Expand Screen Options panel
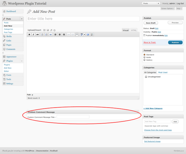186x154 pixels. (168, 8)
